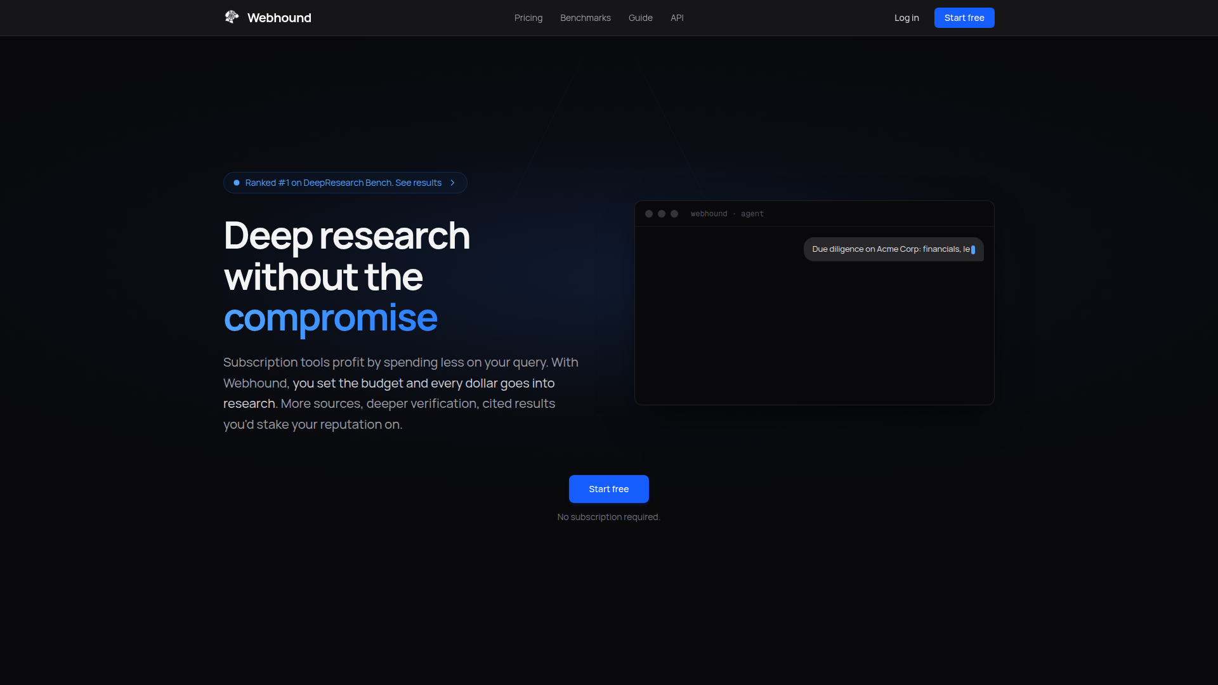This screenshot has height=685, width=1218.
Task: Go to Benchmarks in navigation
Action: point(585,18)
